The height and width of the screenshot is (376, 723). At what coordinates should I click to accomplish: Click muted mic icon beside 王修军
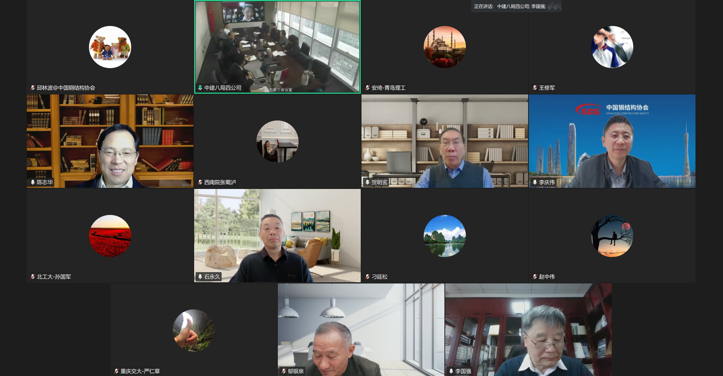pyautogui.click(x=535, y=88)
